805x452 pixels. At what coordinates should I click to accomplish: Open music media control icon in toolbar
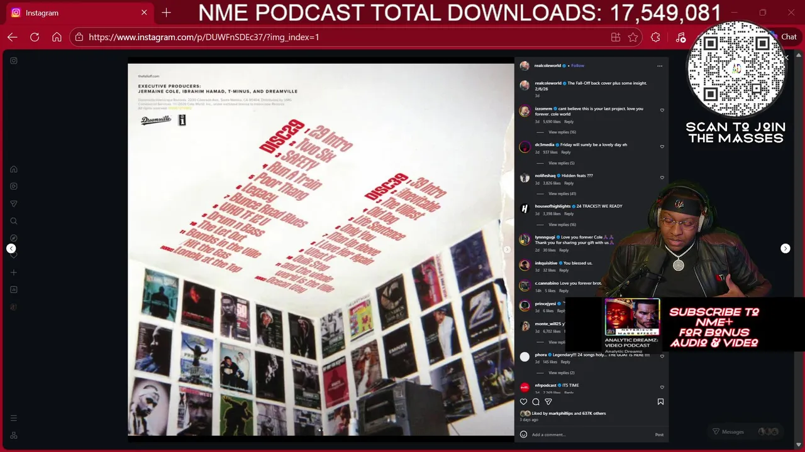pyautogui.click(x=680, y=37)
